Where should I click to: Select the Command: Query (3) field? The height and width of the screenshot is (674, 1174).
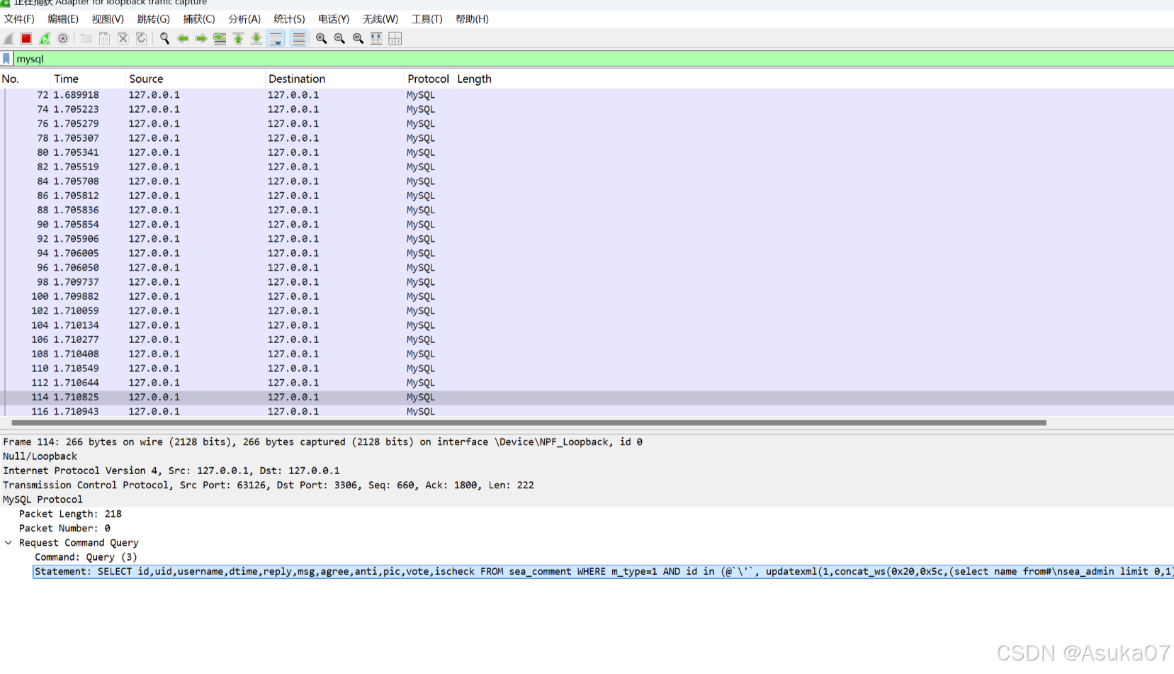[86, 557]
